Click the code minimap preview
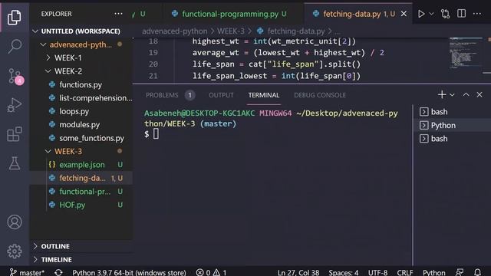 [x=466, y=53]
